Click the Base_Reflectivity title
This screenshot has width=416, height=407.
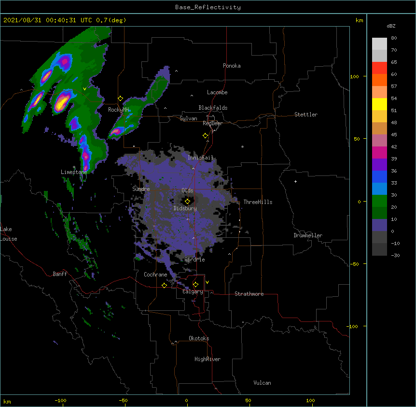tap(208, 7)
